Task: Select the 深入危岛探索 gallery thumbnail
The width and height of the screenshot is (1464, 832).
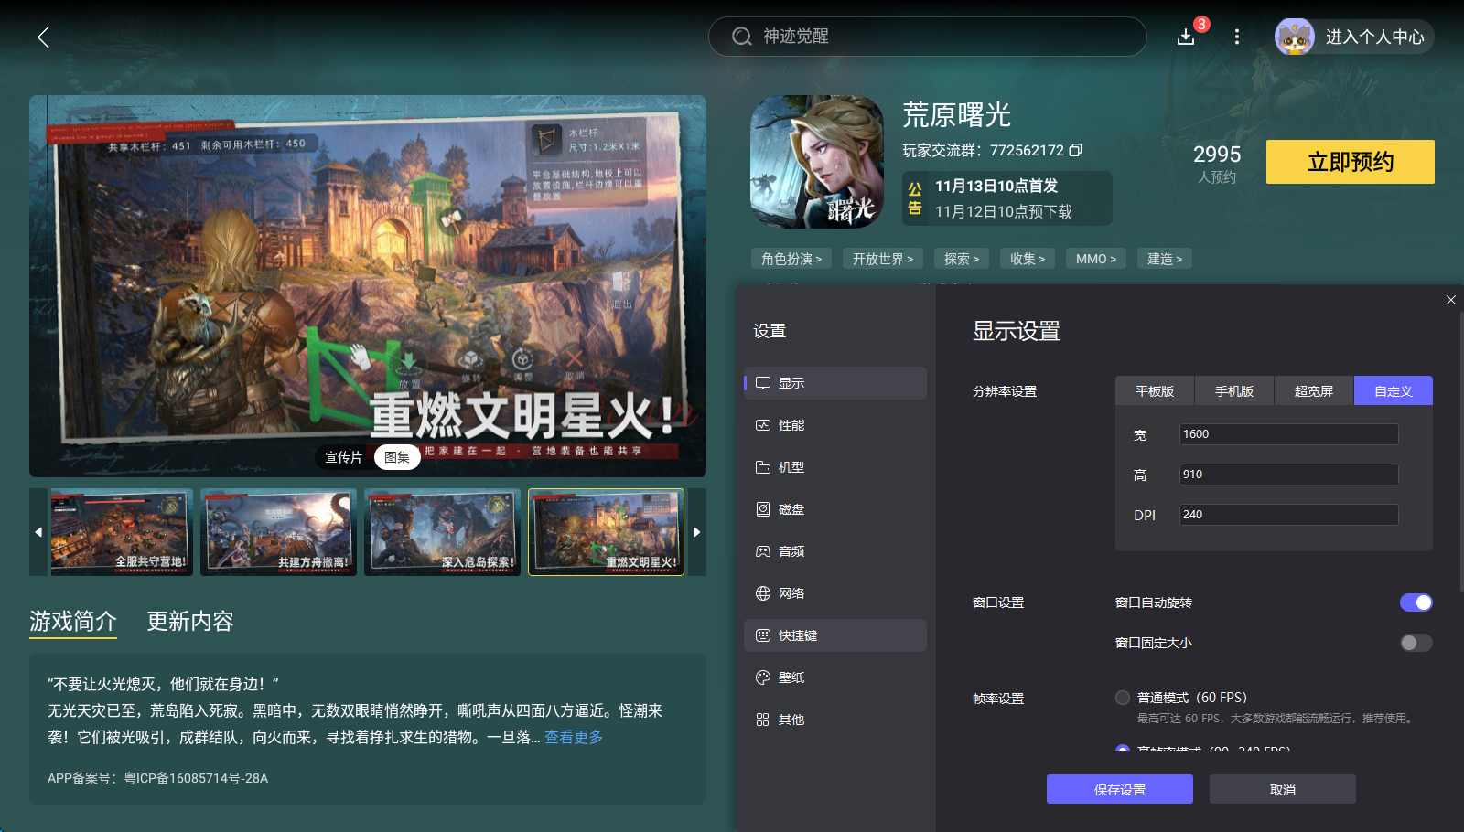Action: pyautogui.click(x=442, y=531)
